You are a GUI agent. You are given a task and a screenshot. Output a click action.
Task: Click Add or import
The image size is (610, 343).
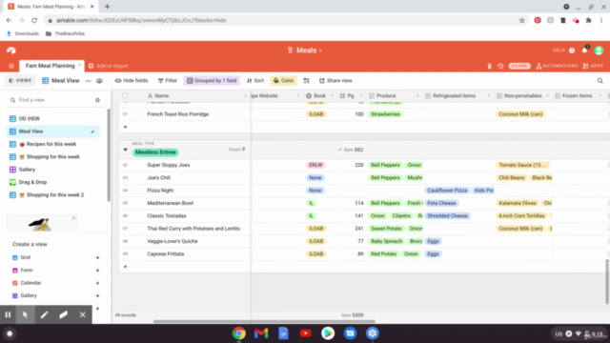point(109,66)
